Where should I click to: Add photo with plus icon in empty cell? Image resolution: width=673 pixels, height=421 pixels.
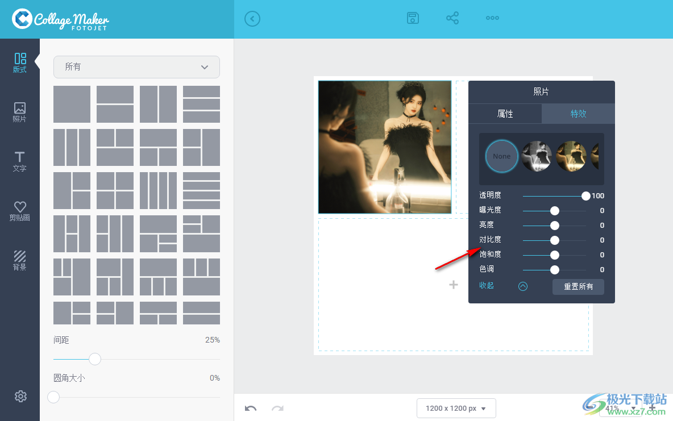(453, 285)
